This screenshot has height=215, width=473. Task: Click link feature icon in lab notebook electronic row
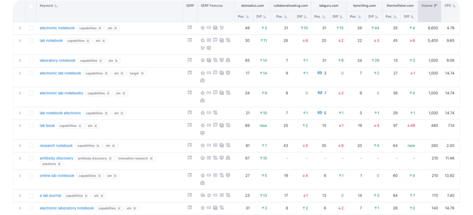209,113
